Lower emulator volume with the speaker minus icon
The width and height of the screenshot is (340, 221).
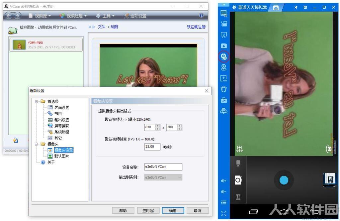pyautogui.click(x=223, y=191)
